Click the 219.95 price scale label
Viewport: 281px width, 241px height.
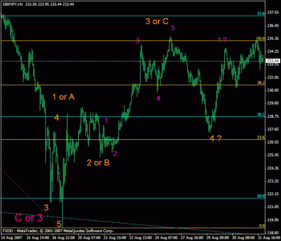pyautogui.click(x=273, y=220)
